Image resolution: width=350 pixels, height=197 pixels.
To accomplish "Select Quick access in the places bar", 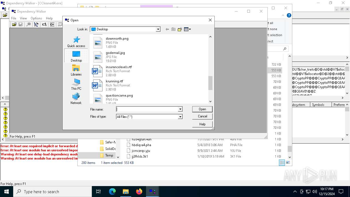I will [76, 42].
